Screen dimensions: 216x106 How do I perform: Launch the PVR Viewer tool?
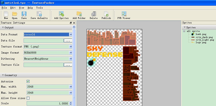(124, 14)
